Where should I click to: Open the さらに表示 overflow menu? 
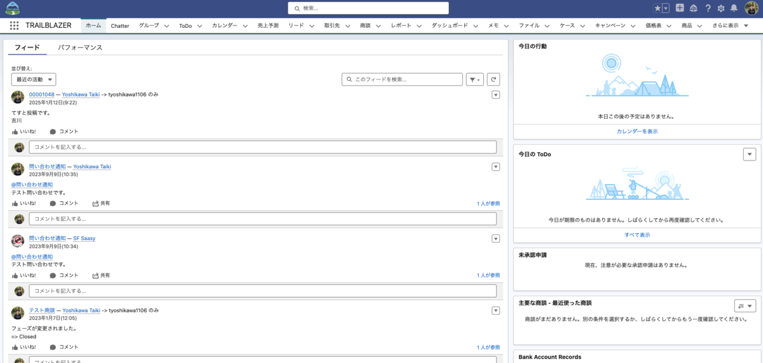point(729,26)
